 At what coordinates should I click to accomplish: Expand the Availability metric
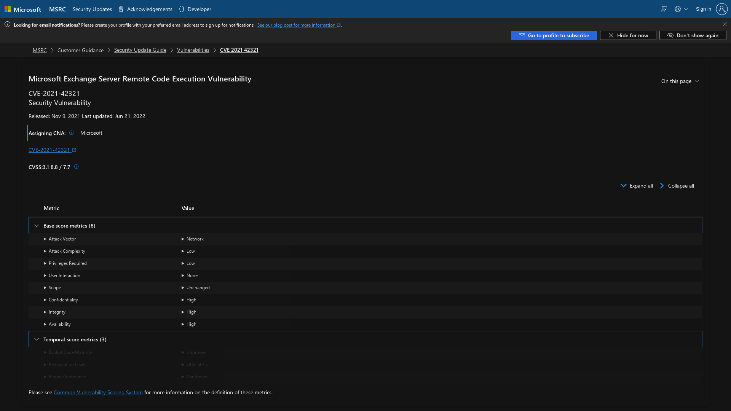[57, 324]
